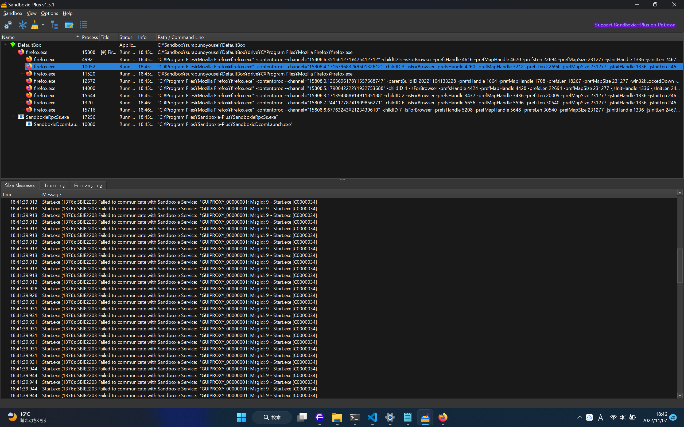Open the Sandbox menu

[x=13, y=13]
